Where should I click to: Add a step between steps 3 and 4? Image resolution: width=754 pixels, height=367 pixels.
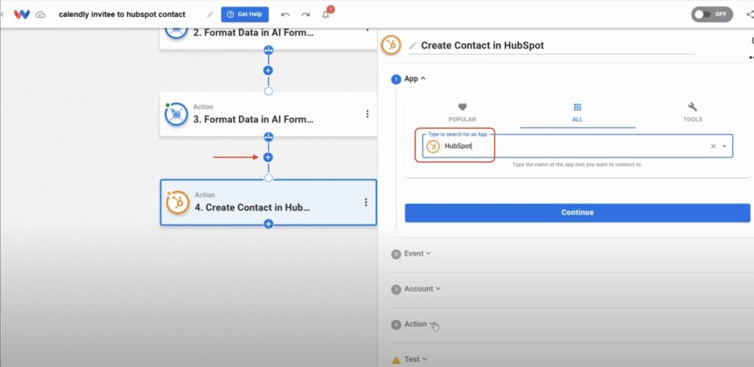pos(268,157)
